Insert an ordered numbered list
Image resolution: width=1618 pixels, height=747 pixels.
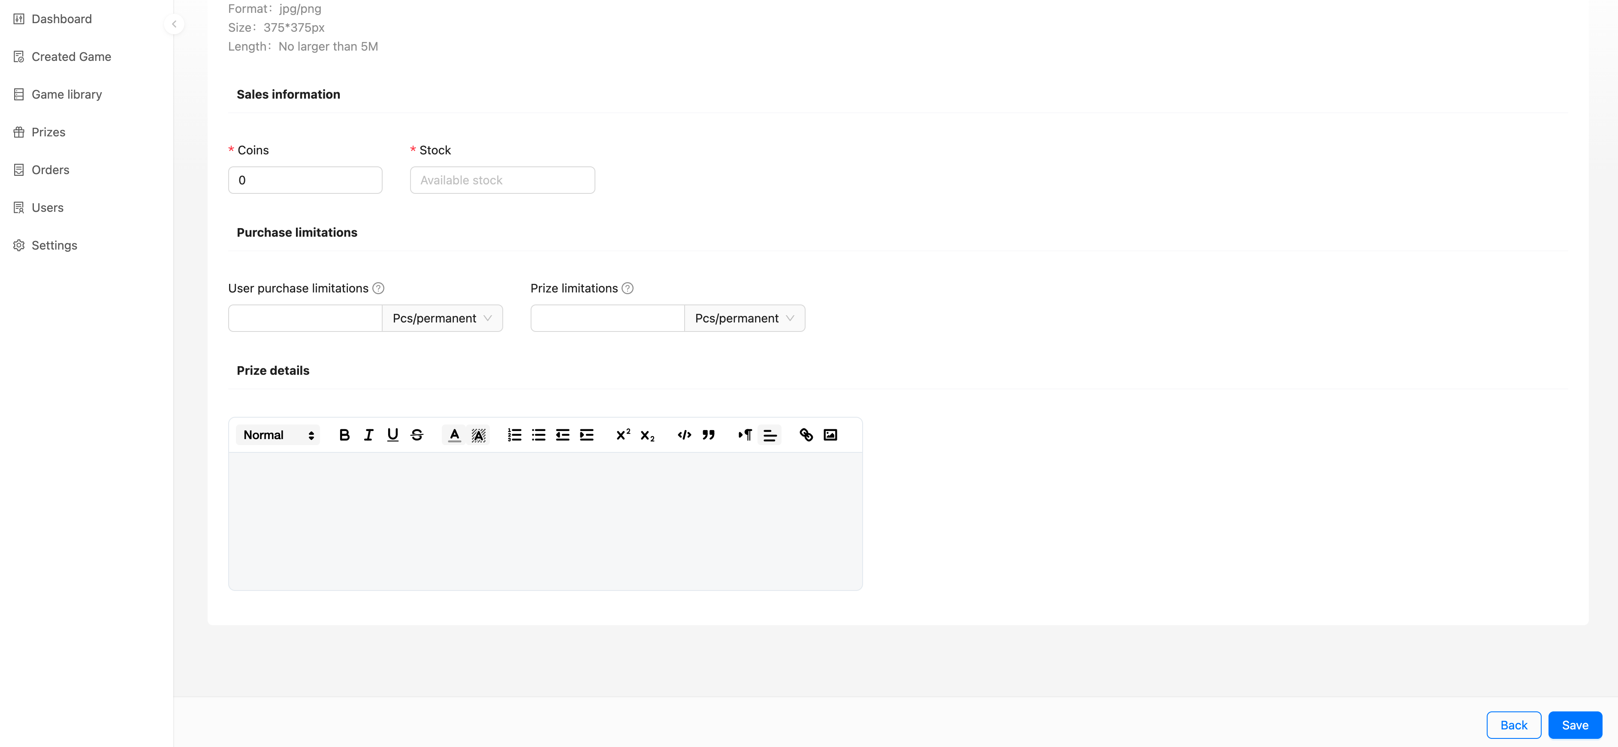pyautogui.click(x=514, y=435)
